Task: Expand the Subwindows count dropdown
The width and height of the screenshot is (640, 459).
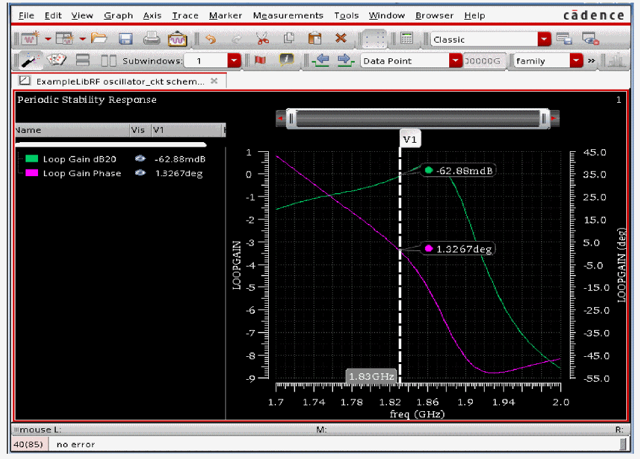Action: tap(234, 61)
